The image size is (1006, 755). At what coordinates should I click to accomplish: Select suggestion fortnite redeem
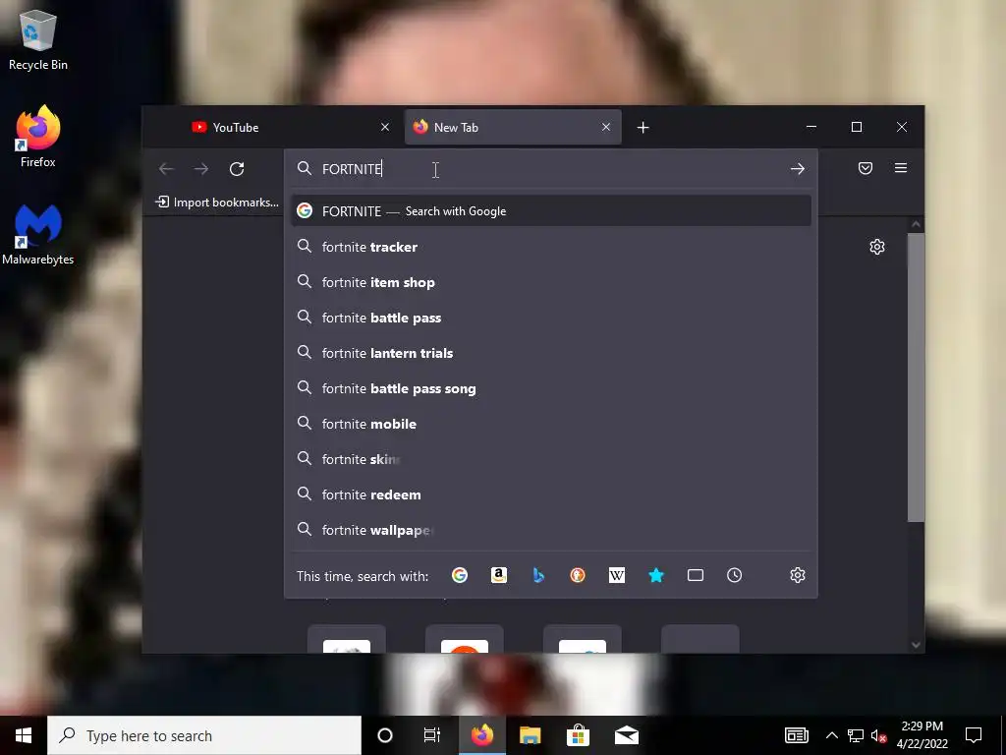click(551, 494)
